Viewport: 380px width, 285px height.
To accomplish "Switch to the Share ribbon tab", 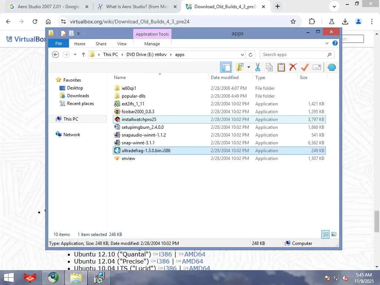I will (x=101, y=44).
